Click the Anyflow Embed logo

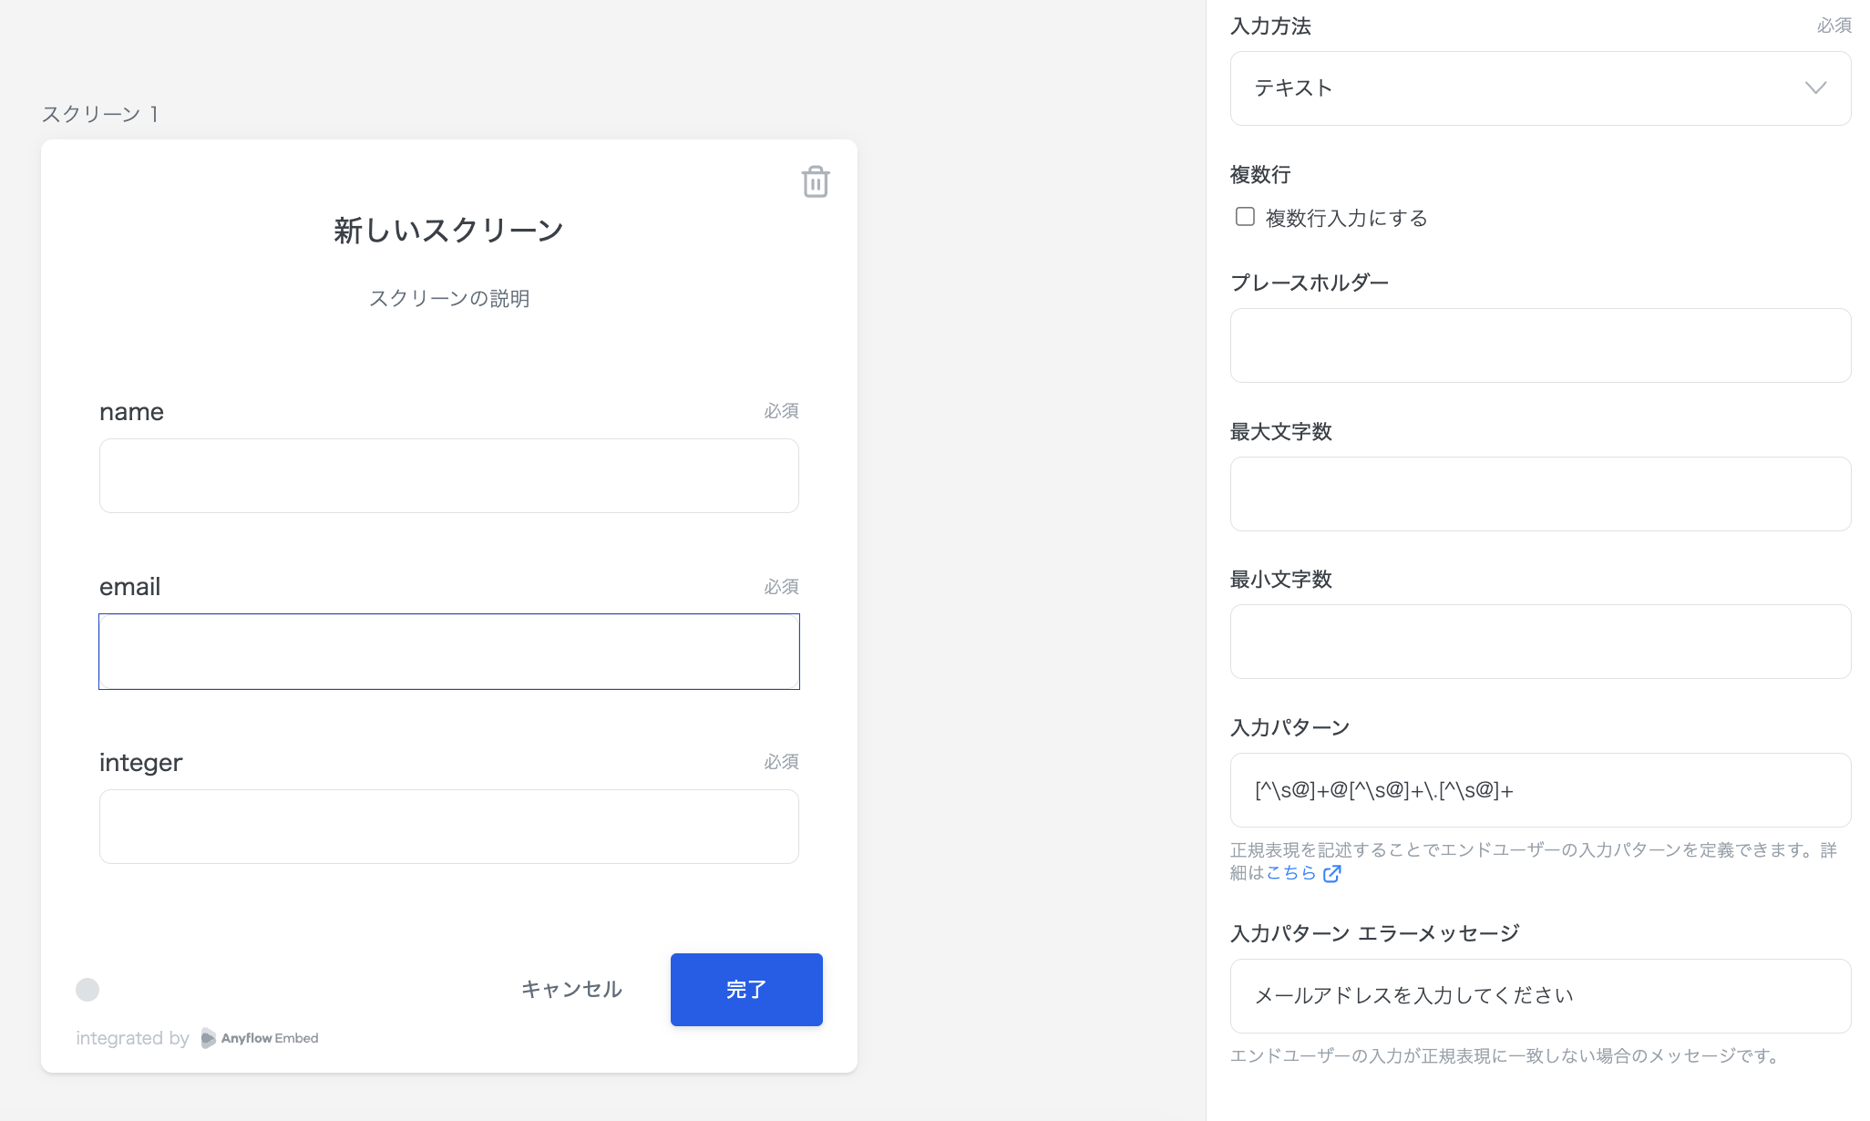[258, 1038]
